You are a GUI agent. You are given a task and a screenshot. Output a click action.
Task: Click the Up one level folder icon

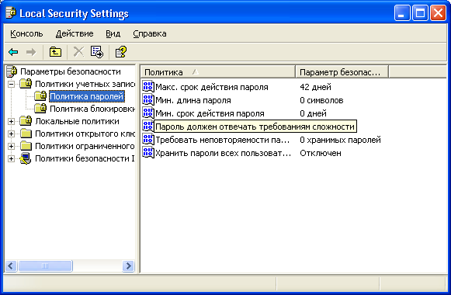55,52
